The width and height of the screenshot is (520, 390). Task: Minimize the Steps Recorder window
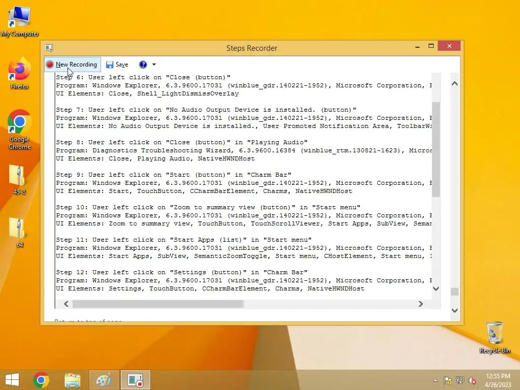pyautogui.click(x=417, y=46)
